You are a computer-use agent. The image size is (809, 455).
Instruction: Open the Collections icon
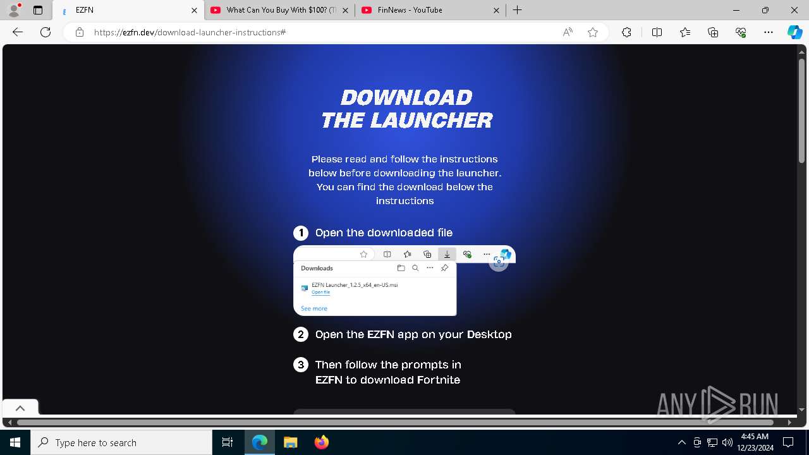click(713, 32)
